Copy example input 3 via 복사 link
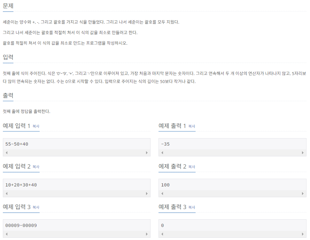Image resolution: width=310 pixels, height=240 pixels. pyautogui.click(x=36, y=207)
